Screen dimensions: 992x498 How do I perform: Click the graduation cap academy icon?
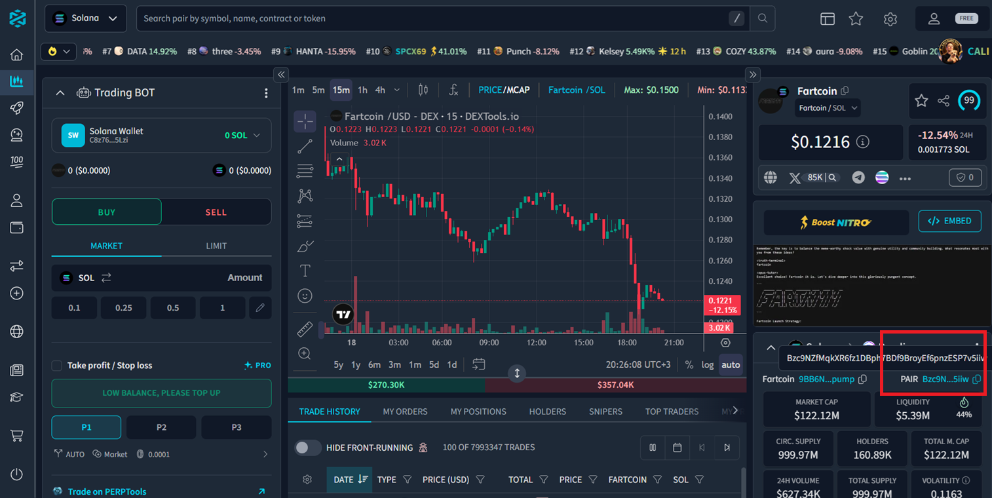pos(17,397)
